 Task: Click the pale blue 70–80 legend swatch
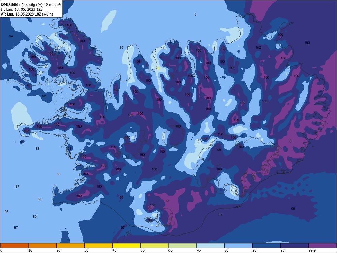(210, 246)
